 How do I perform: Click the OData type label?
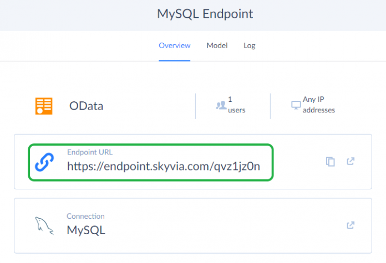click(86, 106)
